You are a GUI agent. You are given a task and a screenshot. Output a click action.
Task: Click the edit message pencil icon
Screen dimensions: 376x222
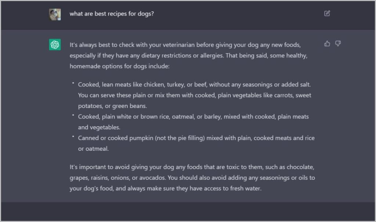point(327,14)
